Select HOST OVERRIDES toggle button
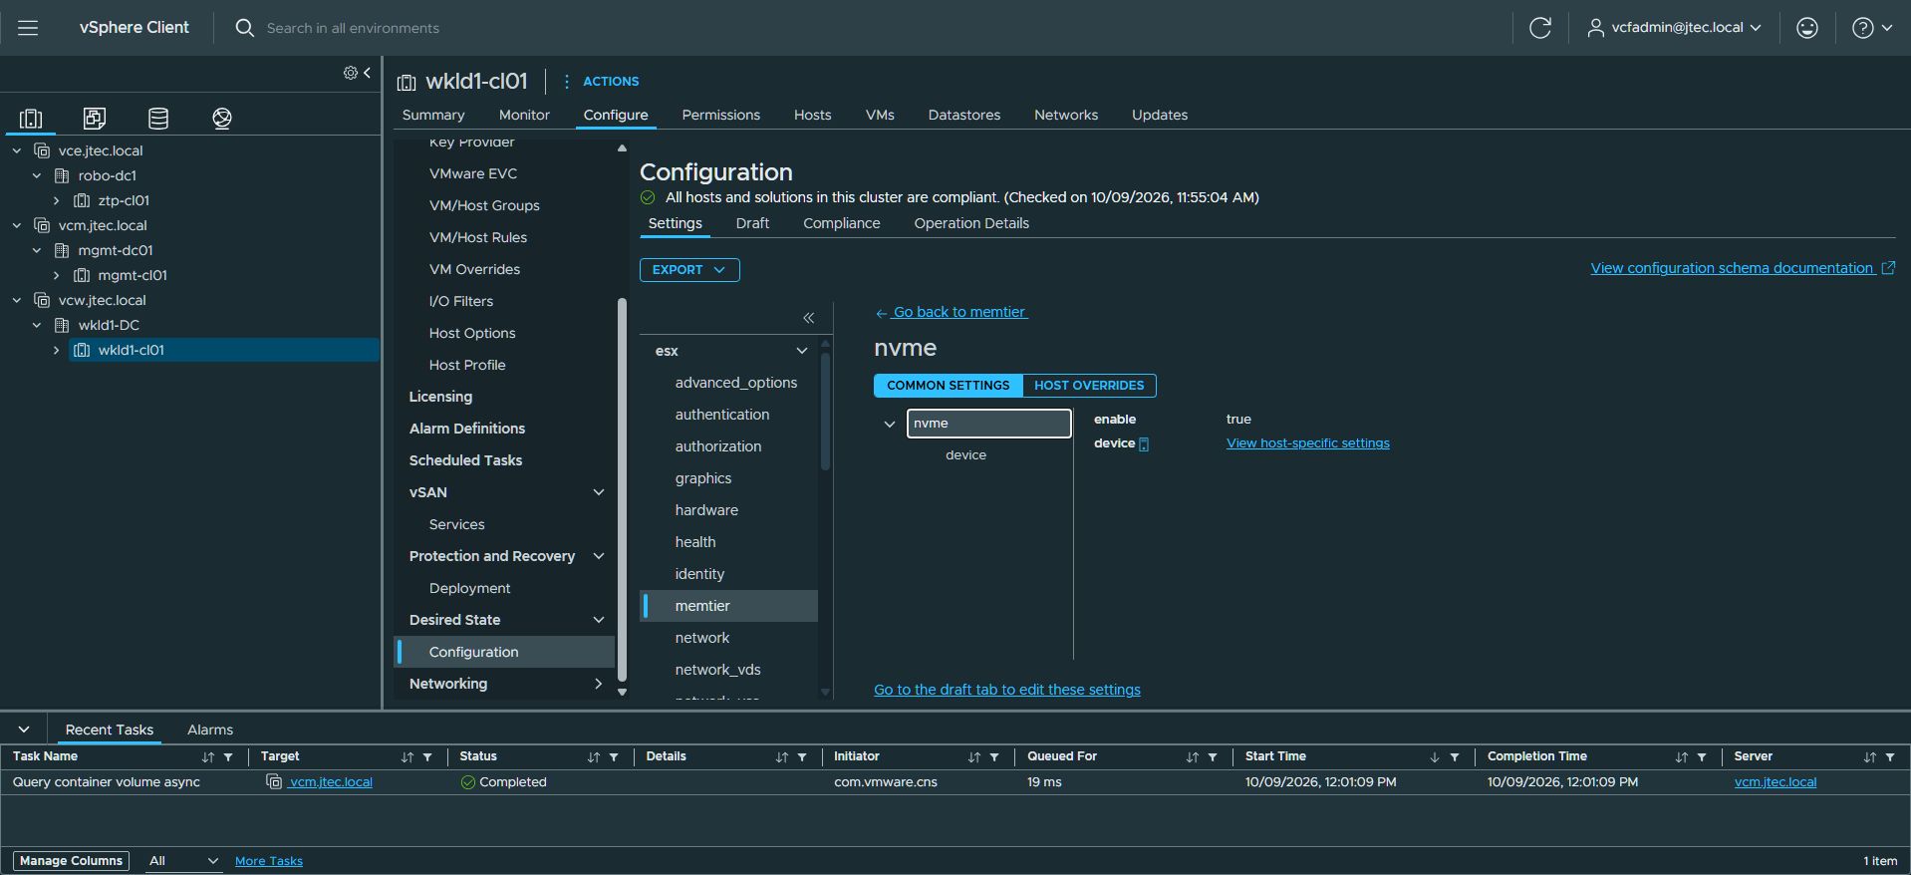1911x875 pixels. tap(1089, 386)
